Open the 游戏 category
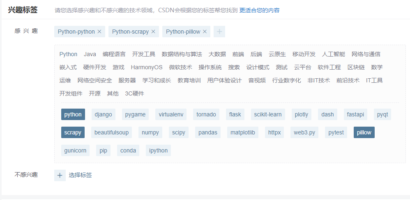 (x=118, y=67)
